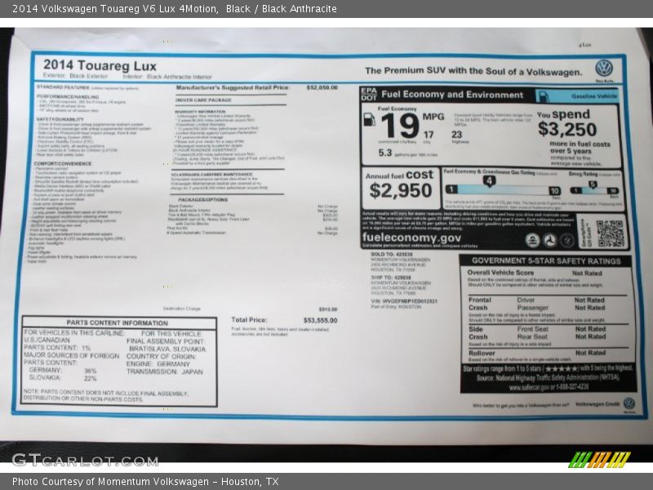Click the Government 5-Star Safety Ratings header
653x490 pixels.
(545, 261)
